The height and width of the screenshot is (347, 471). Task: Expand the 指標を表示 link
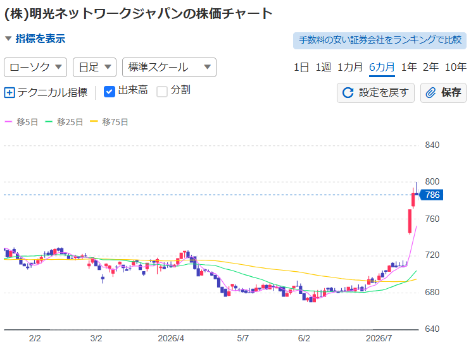[x=41, y=39]
